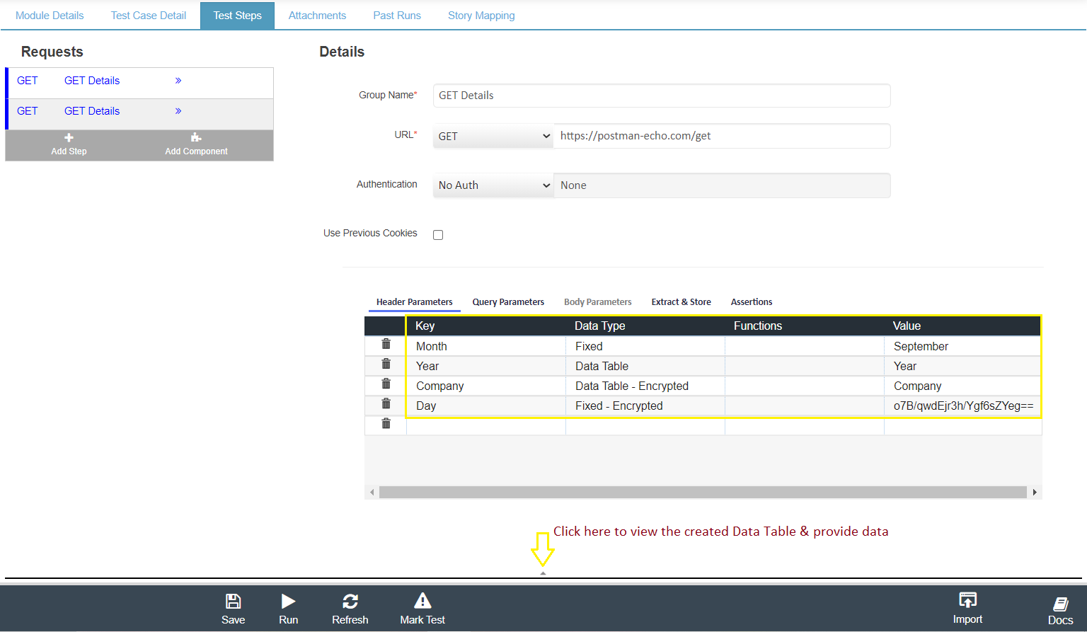The width and height of the screenshot is (1087, 632).
Task: Click the Company value cell
Action: point(962,386)
